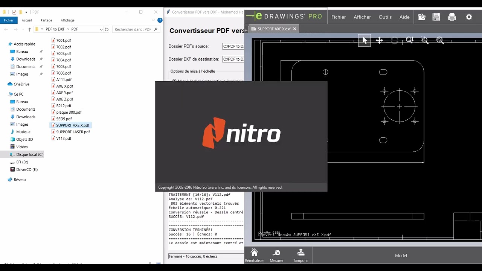Screen dimensions: 482x271
Task: Select file plaque 300.pdf
Action: point(66,112)
